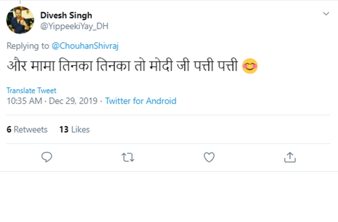
Task: View the 13 Likes list
Action: tap(74, 129)
